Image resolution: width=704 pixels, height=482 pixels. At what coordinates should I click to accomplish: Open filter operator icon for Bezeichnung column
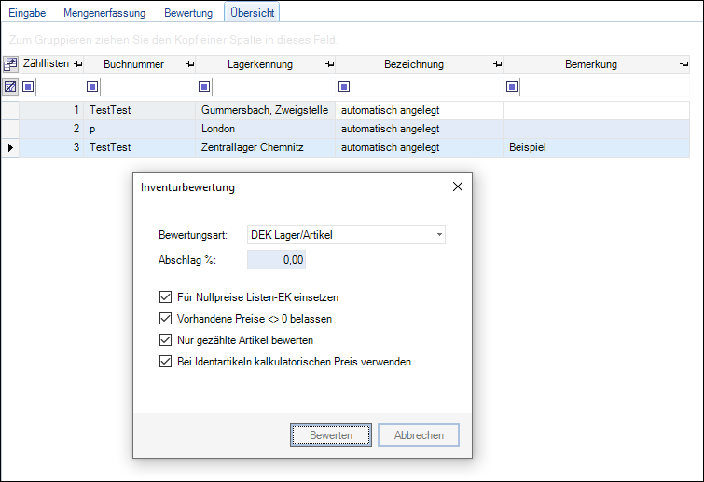coord(345,87)
